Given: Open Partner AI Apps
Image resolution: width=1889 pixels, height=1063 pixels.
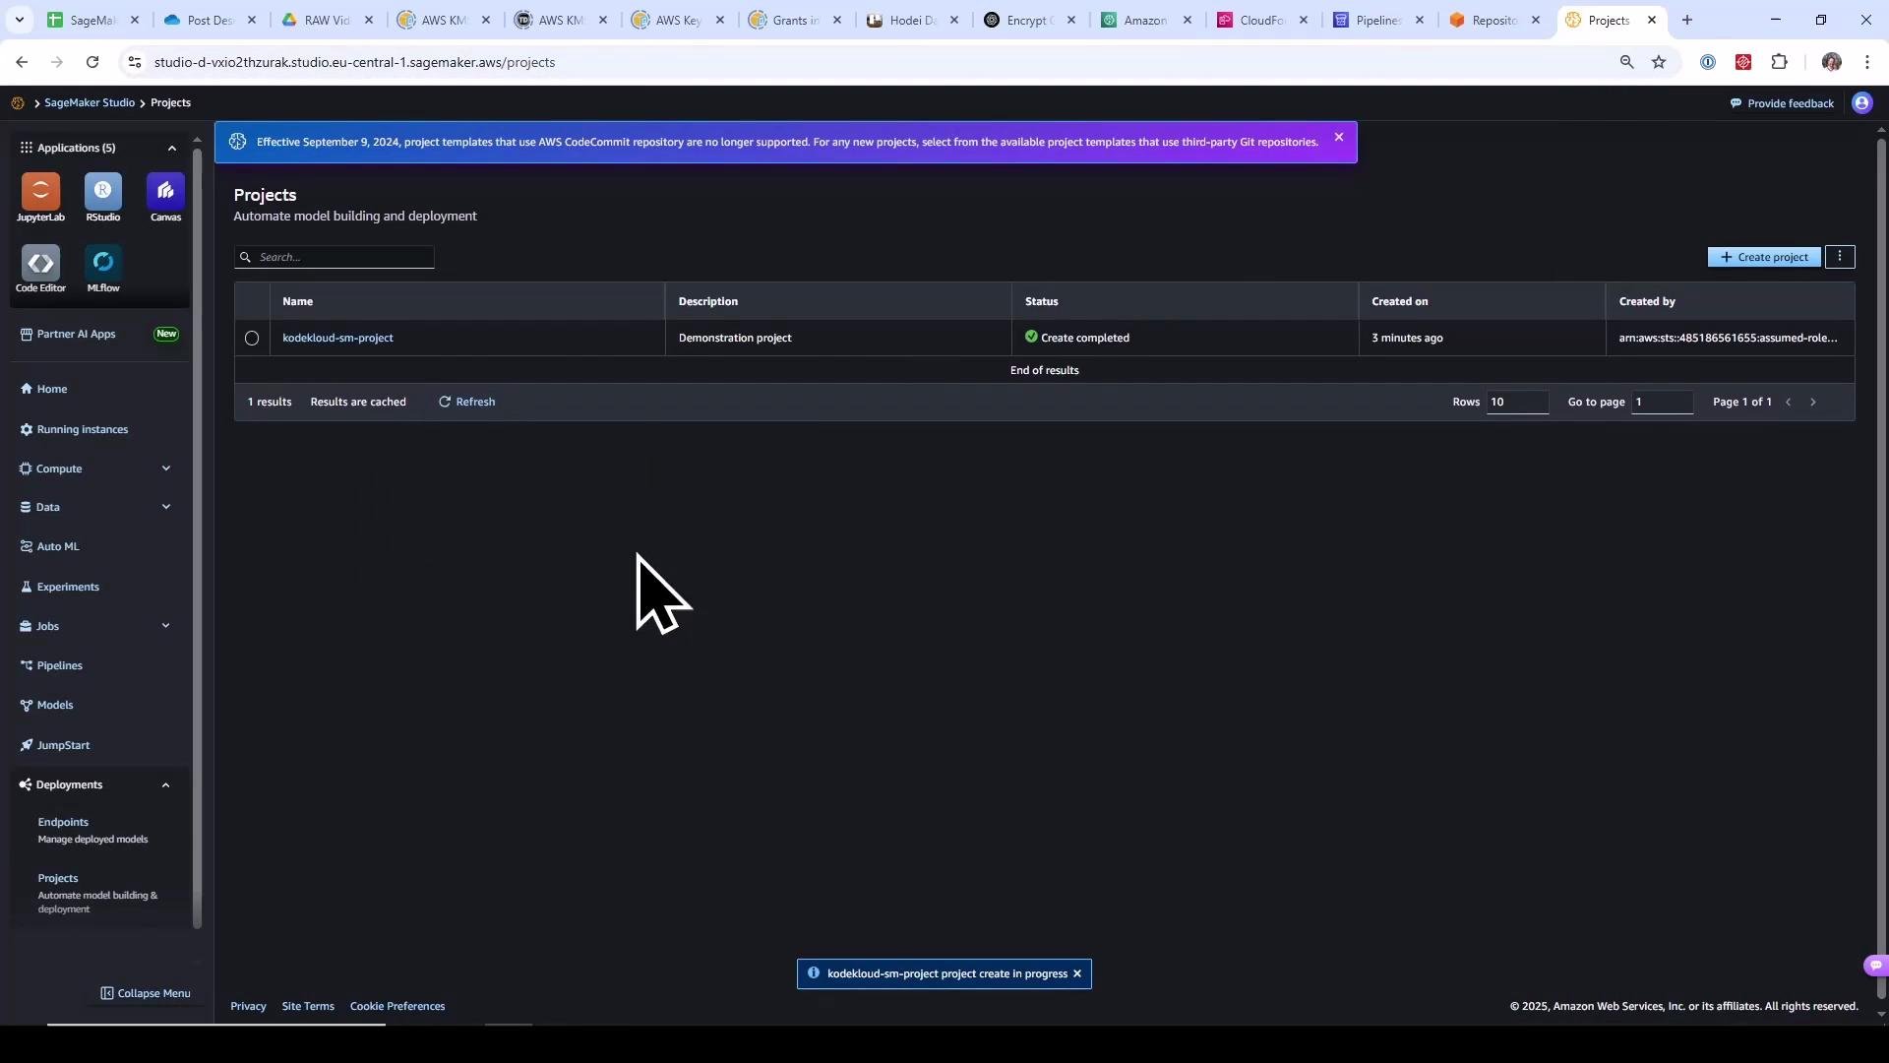Looking at the screenshot, I should coord(68,334).
